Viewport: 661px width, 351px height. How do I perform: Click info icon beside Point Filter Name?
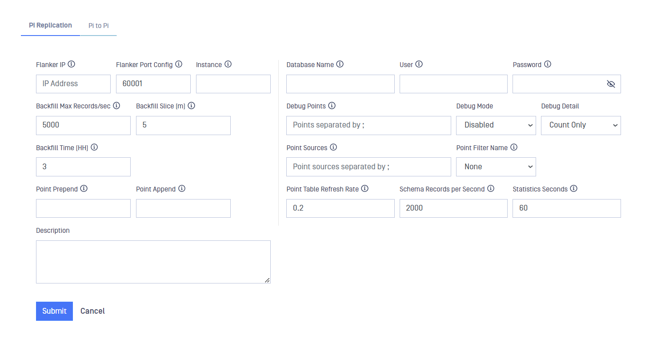514,147
